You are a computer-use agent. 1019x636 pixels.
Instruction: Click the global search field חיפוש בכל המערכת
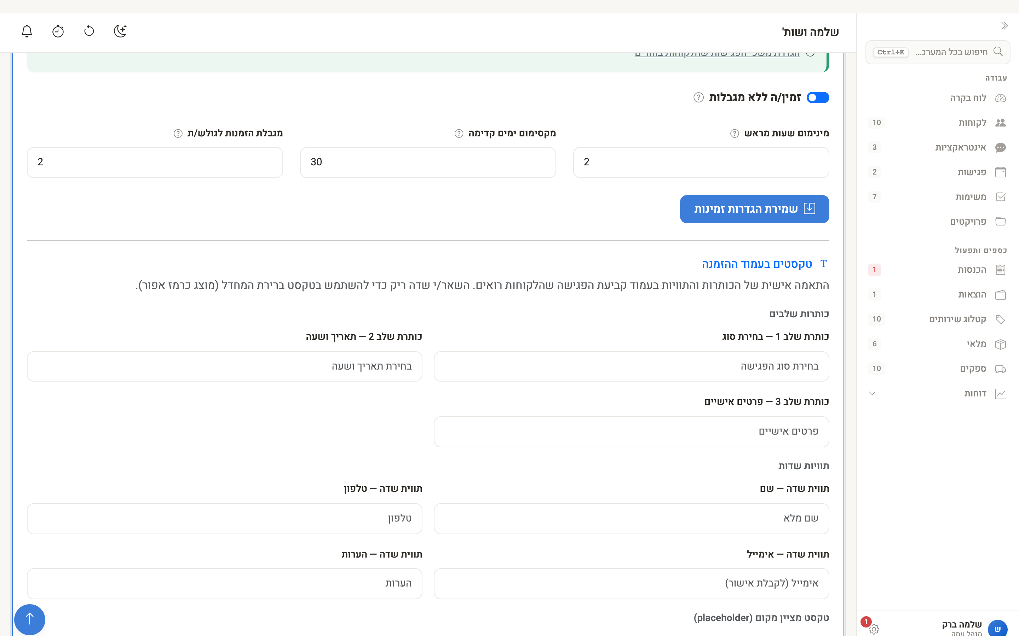pos(938,52)
